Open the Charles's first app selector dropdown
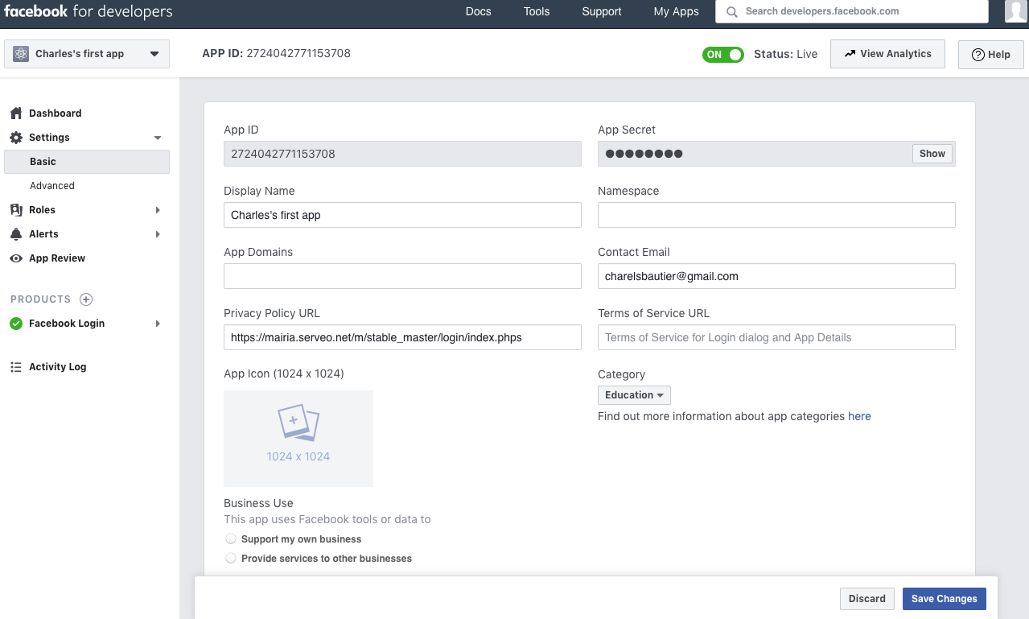 [x=87, y=54]
